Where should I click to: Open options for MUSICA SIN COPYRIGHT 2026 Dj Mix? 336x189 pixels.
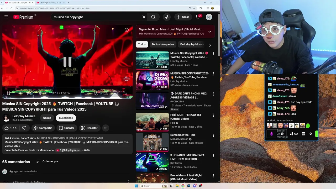point(213,74)
